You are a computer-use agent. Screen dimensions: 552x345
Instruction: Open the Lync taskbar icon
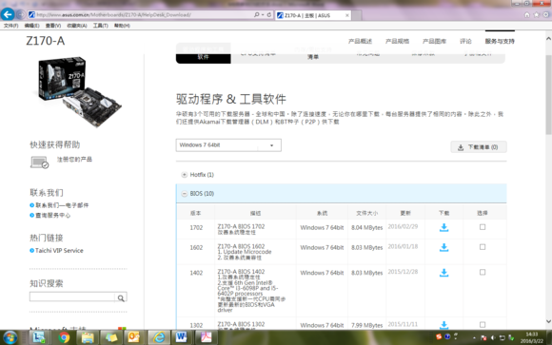tap(38, 337)
